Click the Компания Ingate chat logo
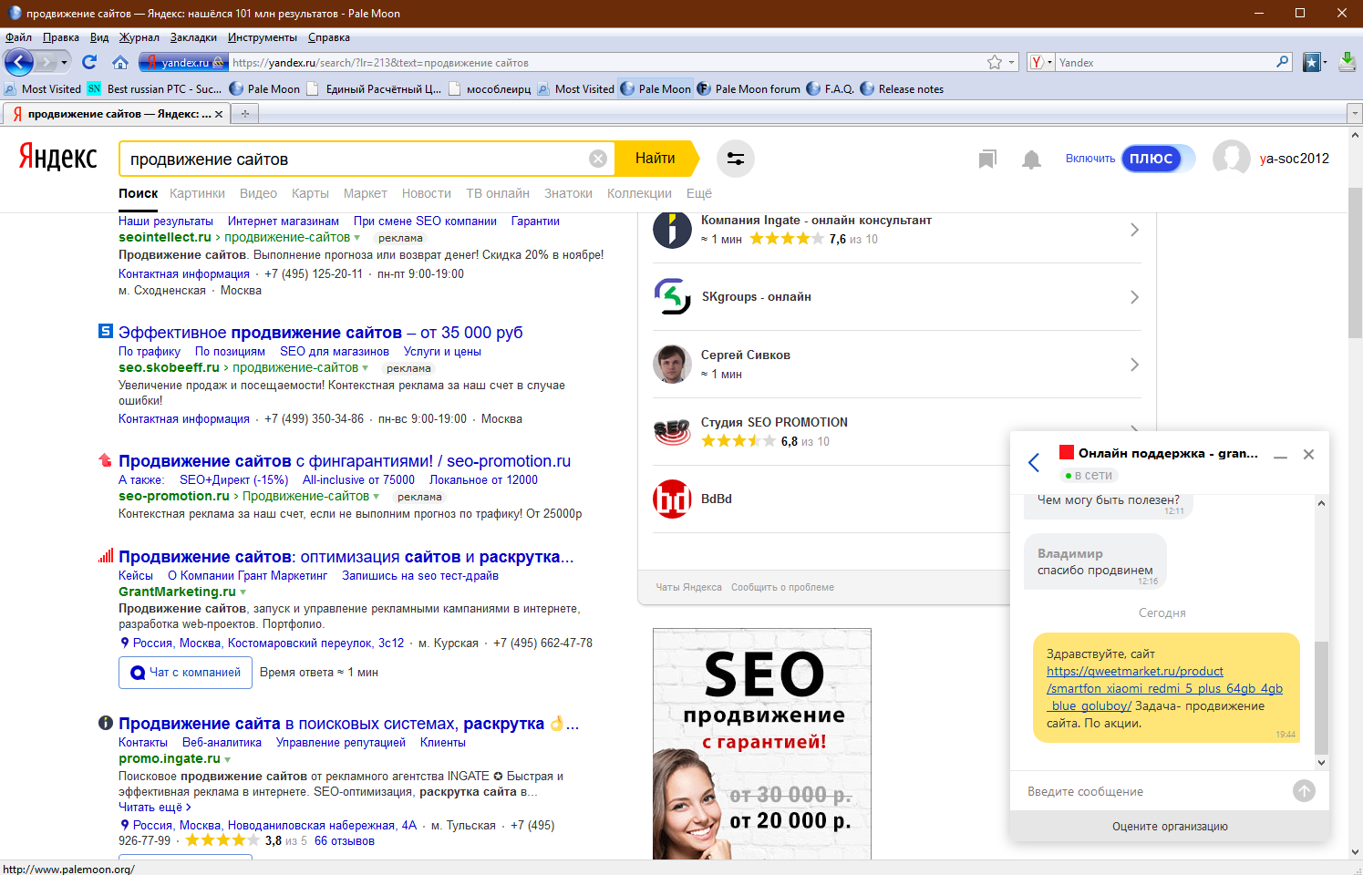This screenshot has height=875, width=1363. (x=672, y=230)
